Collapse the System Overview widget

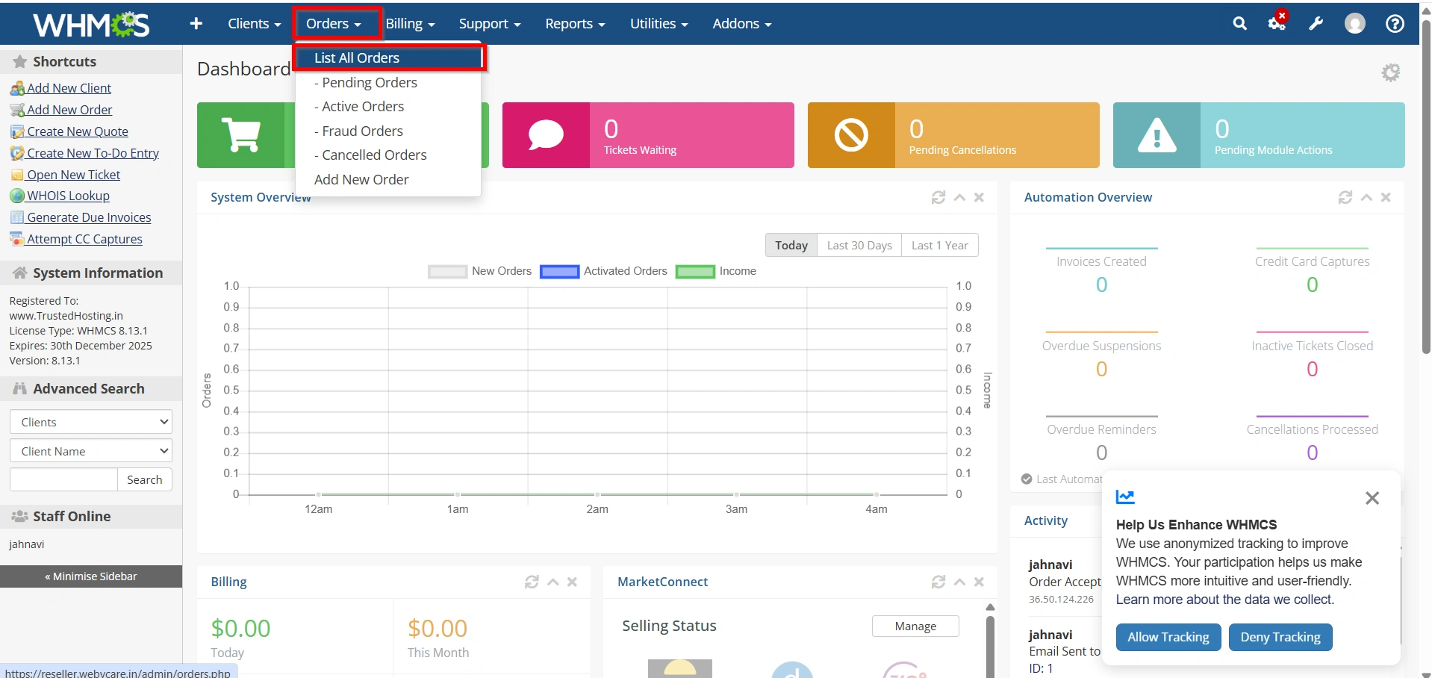point(959,197)
